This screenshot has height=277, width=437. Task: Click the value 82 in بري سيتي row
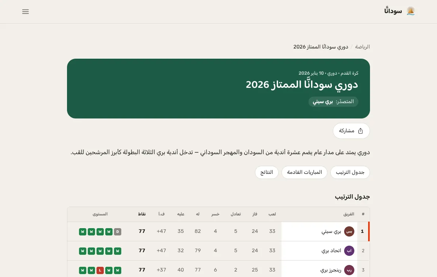[x=198, y=231]
